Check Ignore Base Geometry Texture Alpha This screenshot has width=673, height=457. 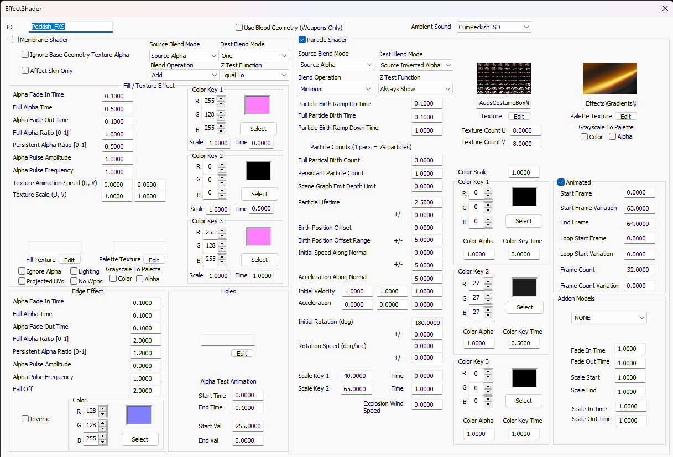[x=25, y=55]
